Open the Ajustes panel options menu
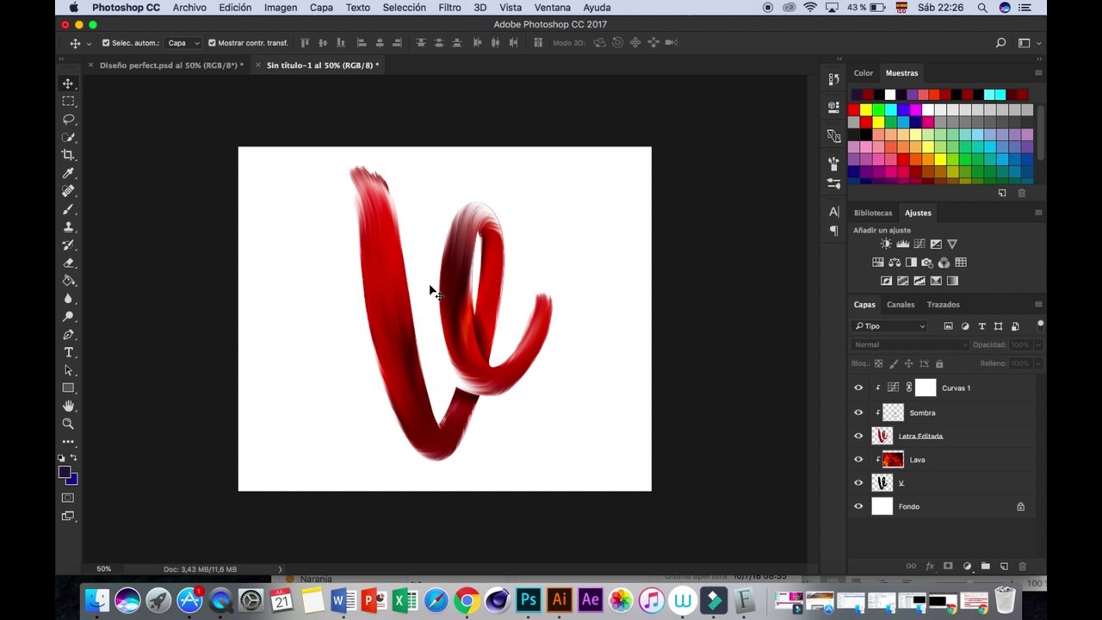 coord(1038,213)
